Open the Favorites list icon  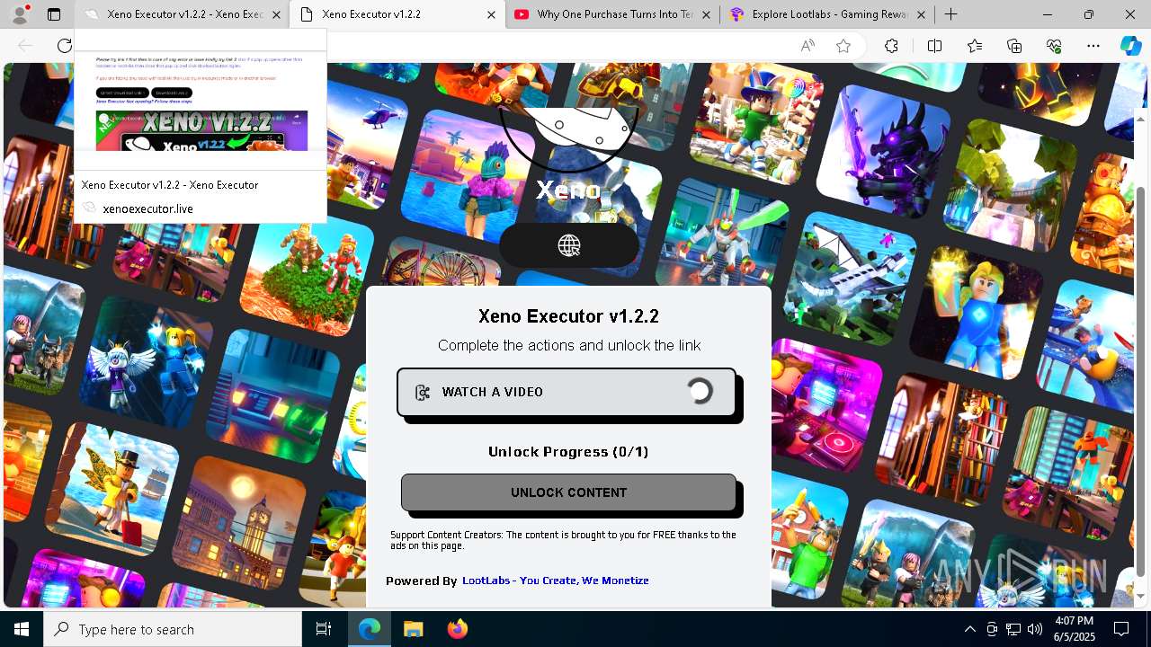pyautogui.click(x=975, y=46)
